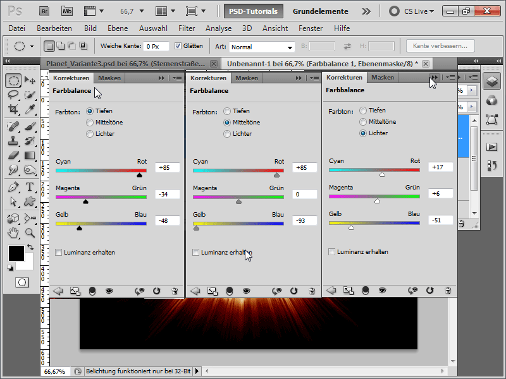506x379 pixels.
Task: Select the Type tool
Action: tap(30, 187)
